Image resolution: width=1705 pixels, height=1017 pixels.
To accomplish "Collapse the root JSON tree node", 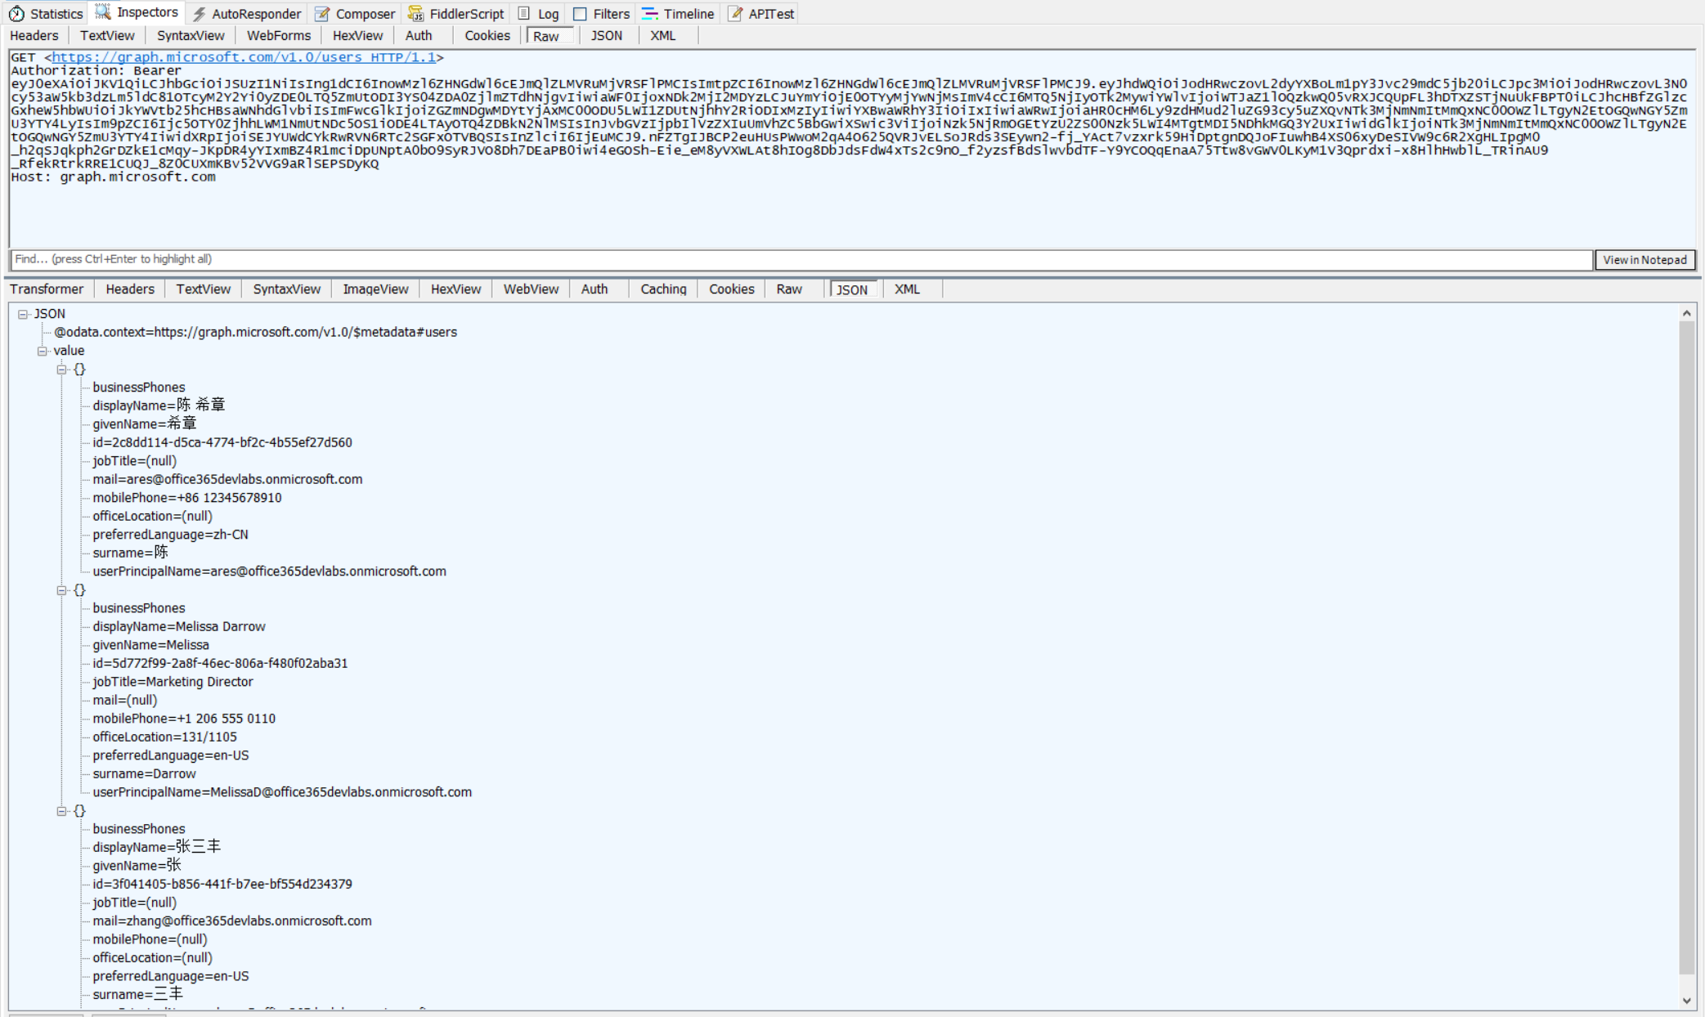I will [x=24, y=314].
